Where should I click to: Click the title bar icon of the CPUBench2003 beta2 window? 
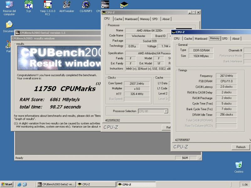18,33
